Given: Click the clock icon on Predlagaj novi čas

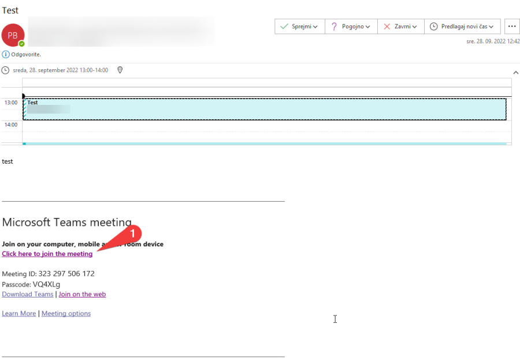Looking at the screenshot, I should (434, 27).
